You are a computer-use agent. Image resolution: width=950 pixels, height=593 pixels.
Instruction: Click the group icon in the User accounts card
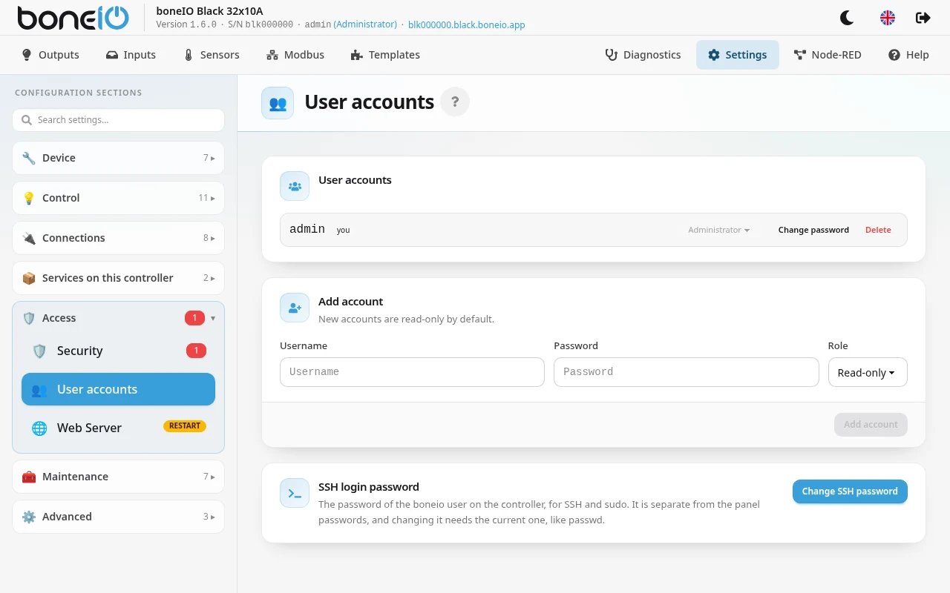(x=295, y=186)
